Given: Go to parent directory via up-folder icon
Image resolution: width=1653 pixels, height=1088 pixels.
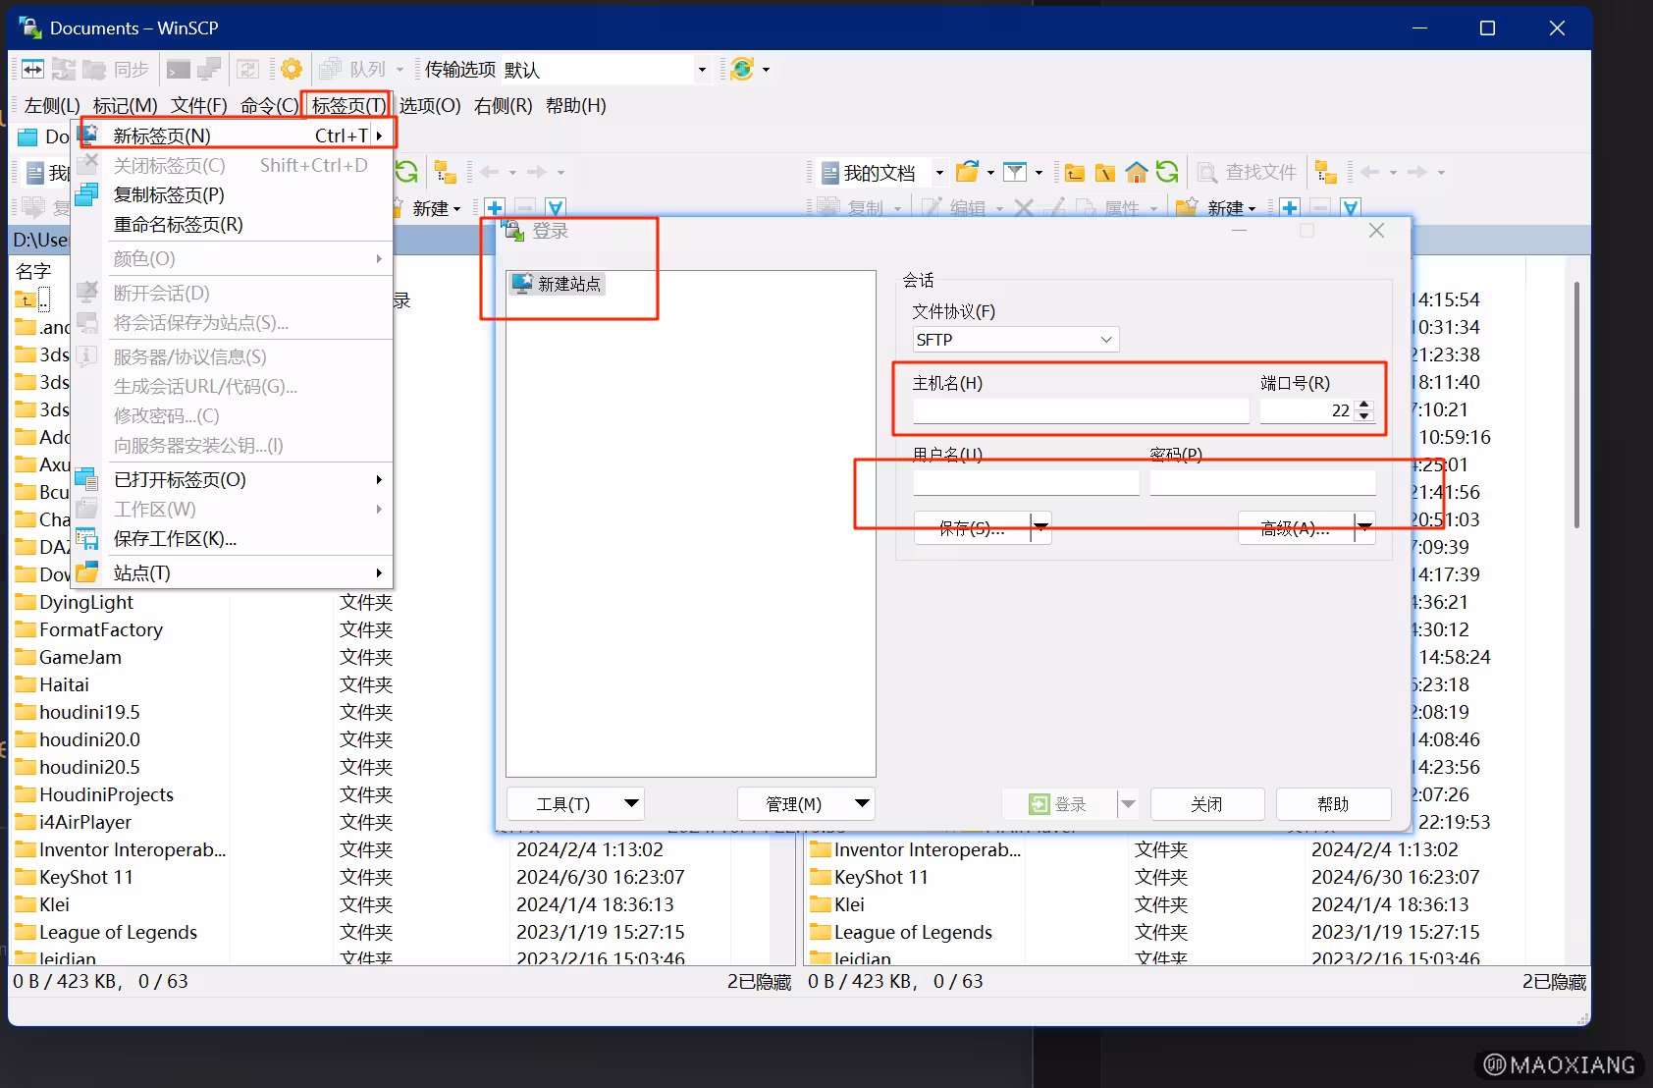Looking at the screenshot, I should click(x=1073, y=172).
